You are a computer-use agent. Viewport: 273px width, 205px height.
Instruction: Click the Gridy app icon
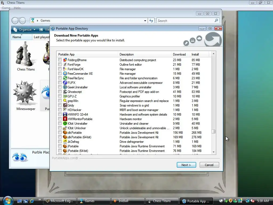(65, 105)
